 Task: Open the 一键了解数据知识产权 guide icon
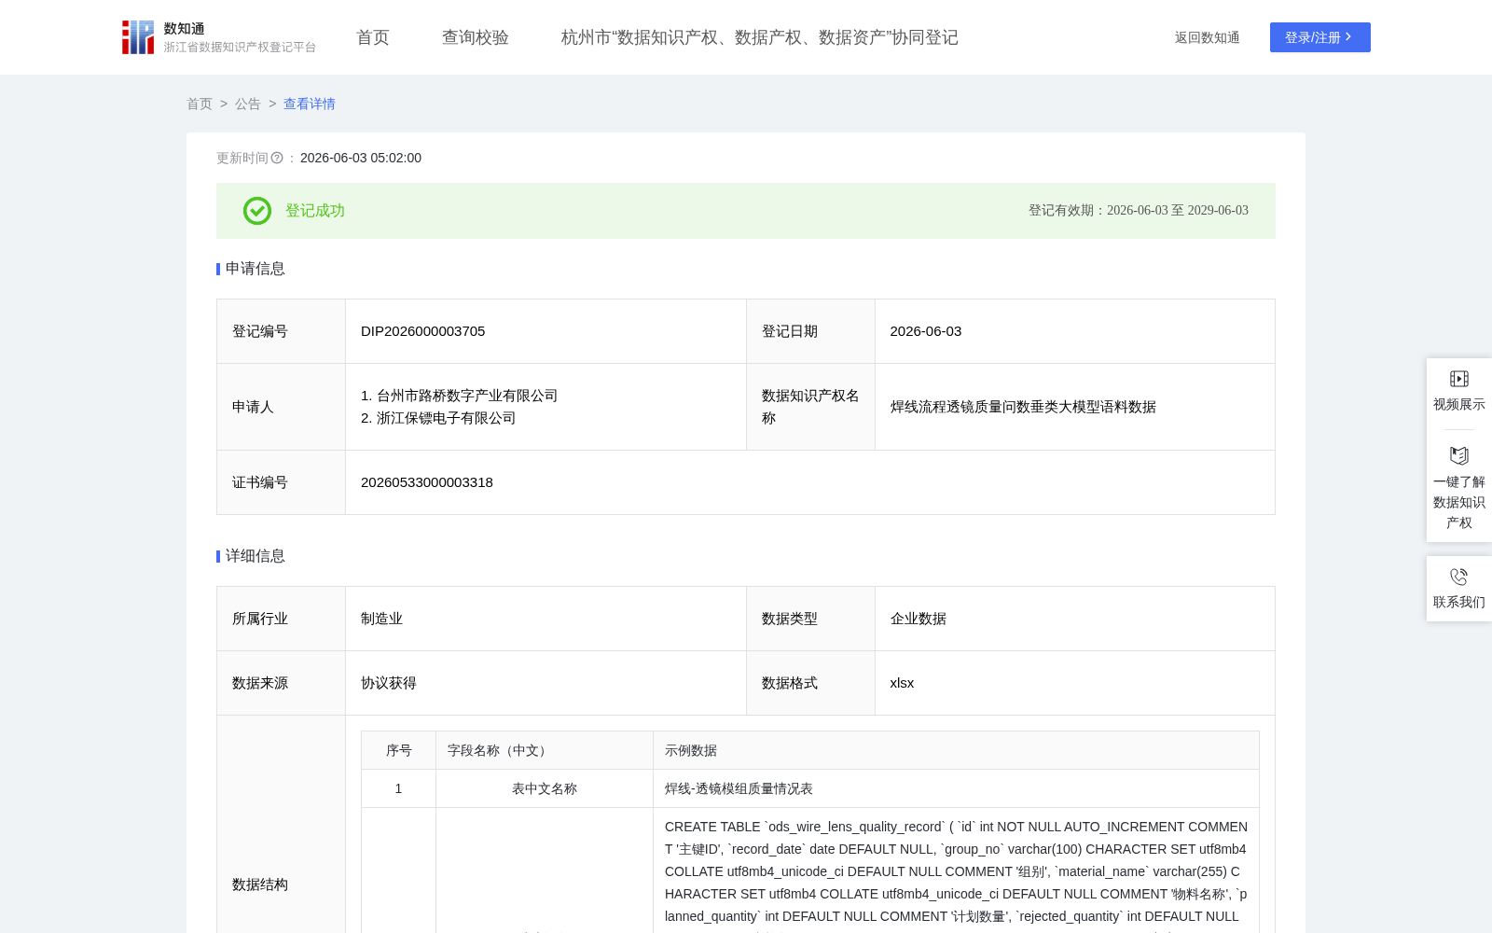click(1459, 455)
